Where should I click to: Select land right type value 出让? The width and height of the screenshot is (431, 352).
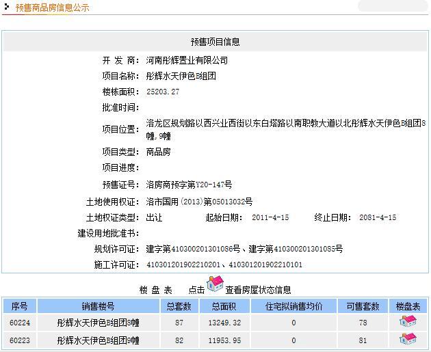coord(154,218)
